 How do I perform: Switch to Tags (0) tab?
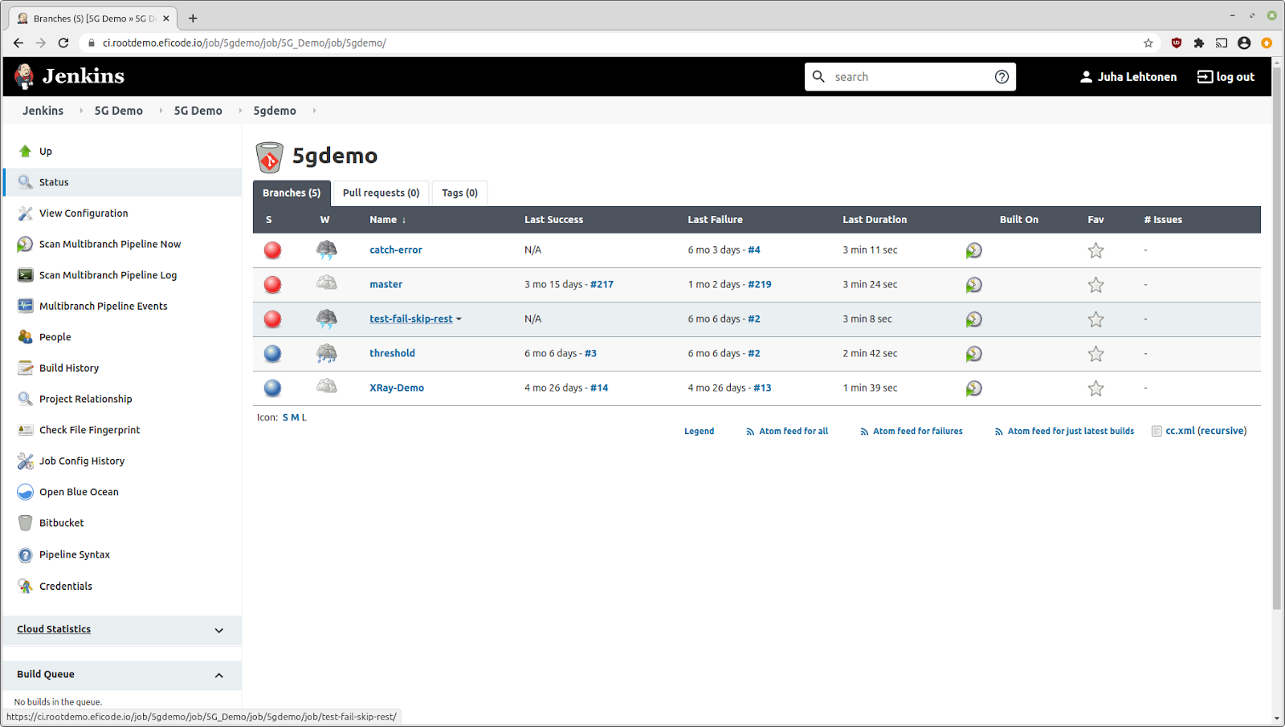[459, 193]
